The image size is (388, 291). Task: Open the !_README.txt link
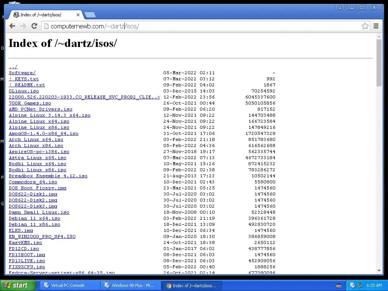(x=27, y=85)
